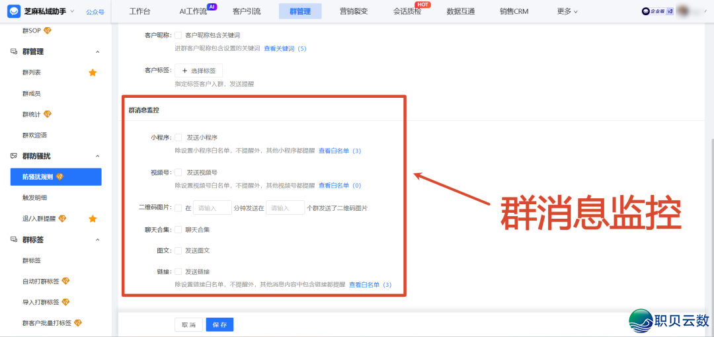Select 防骚扰规则 in sidebar
Viewport: 714px width, 337px height.
click(56, 176)
